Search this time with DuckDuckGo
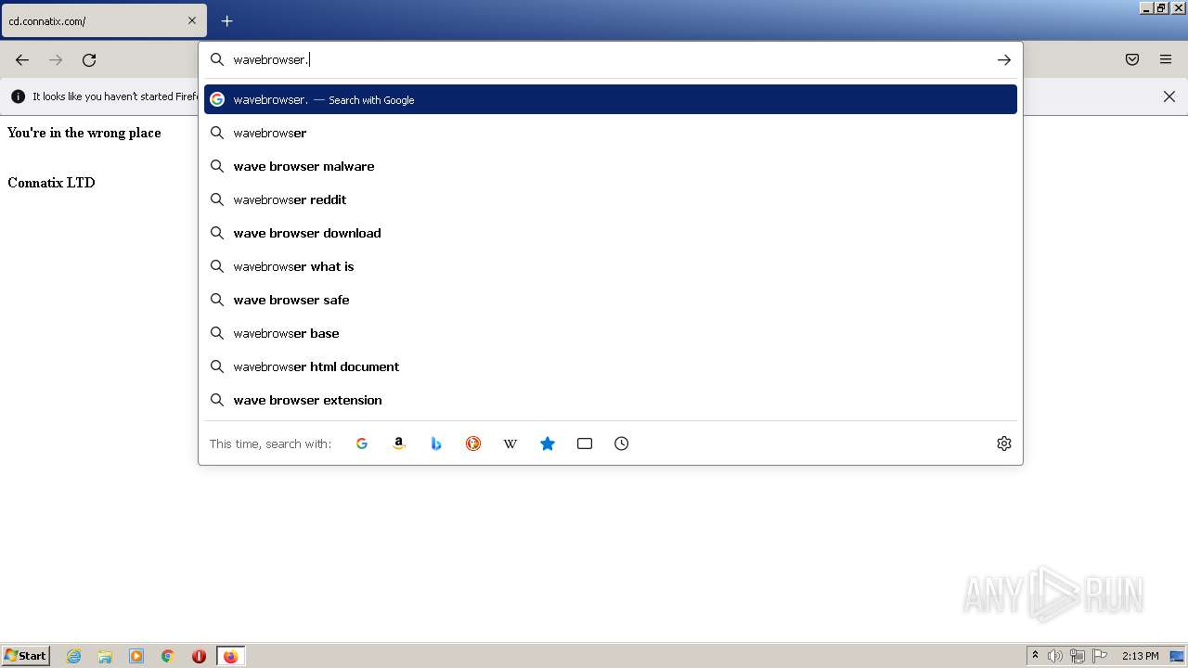Image resolution: width=1188 pixels, height=668 pixels. click(473, 443)
